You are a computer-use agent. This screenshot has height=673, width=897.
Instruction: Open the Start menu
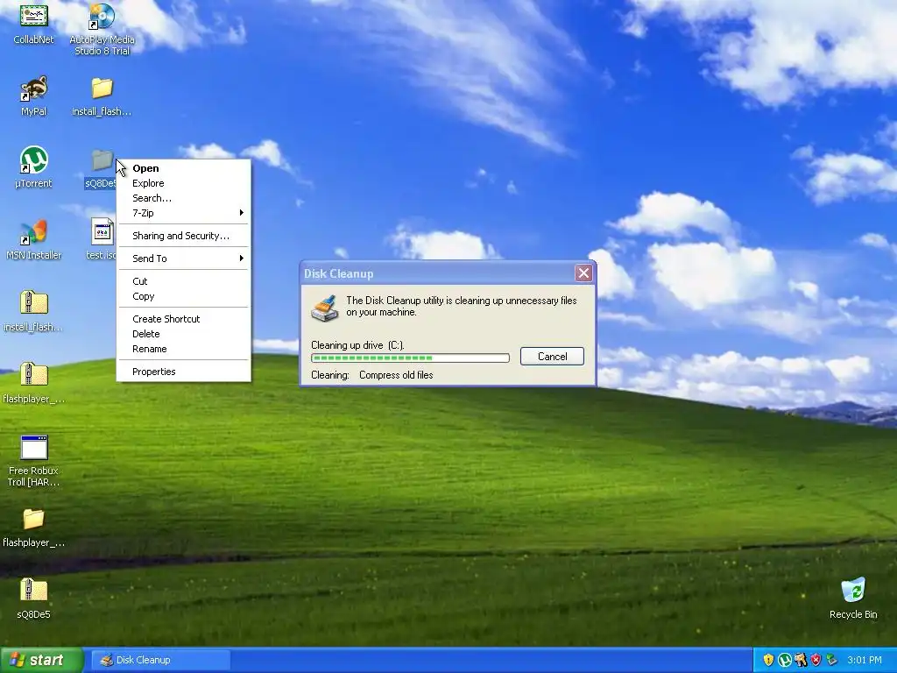pyautogui.click(x=41, y=660)
